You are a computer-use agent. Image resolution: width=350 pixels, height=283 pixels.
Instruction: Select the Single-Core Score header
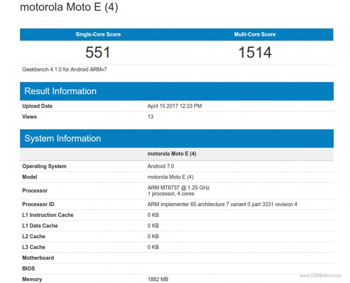click(x=98, y=35)
